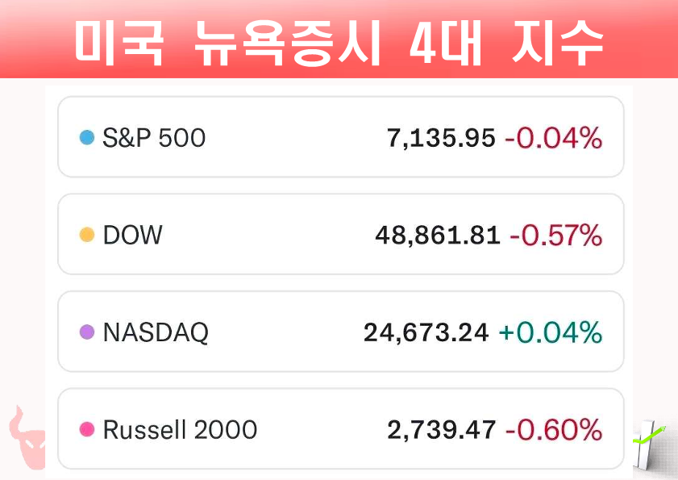
Task: Click the header title 미국 뉴욕증시 4대 지수
Action: [339, 40]
